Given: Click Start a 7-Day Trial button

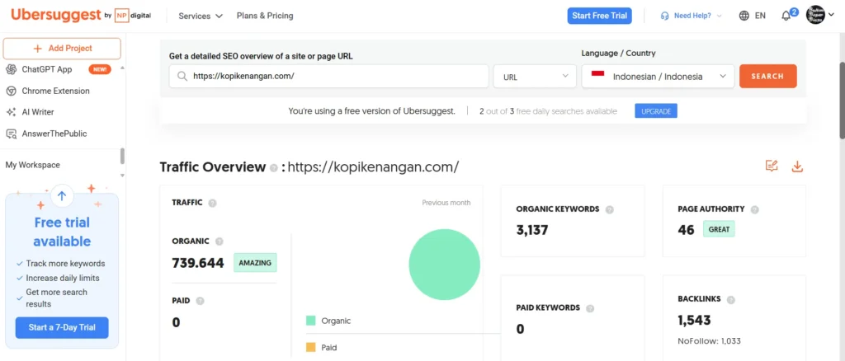Looking at the screenshot, I should click(62, 328).
